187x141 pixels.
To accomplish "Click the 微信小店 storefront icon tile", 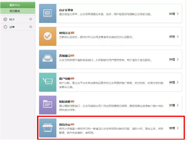I will pos(48,128).
